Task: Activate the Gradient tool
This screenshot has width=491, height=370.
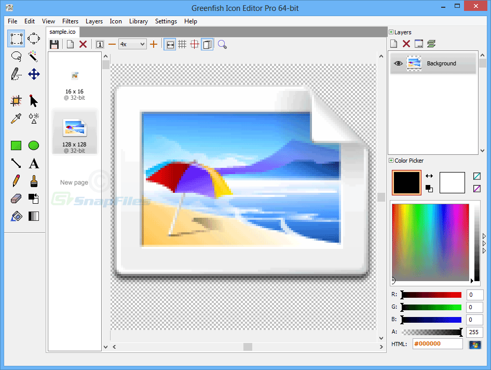Action: click(x=34, y=216)
